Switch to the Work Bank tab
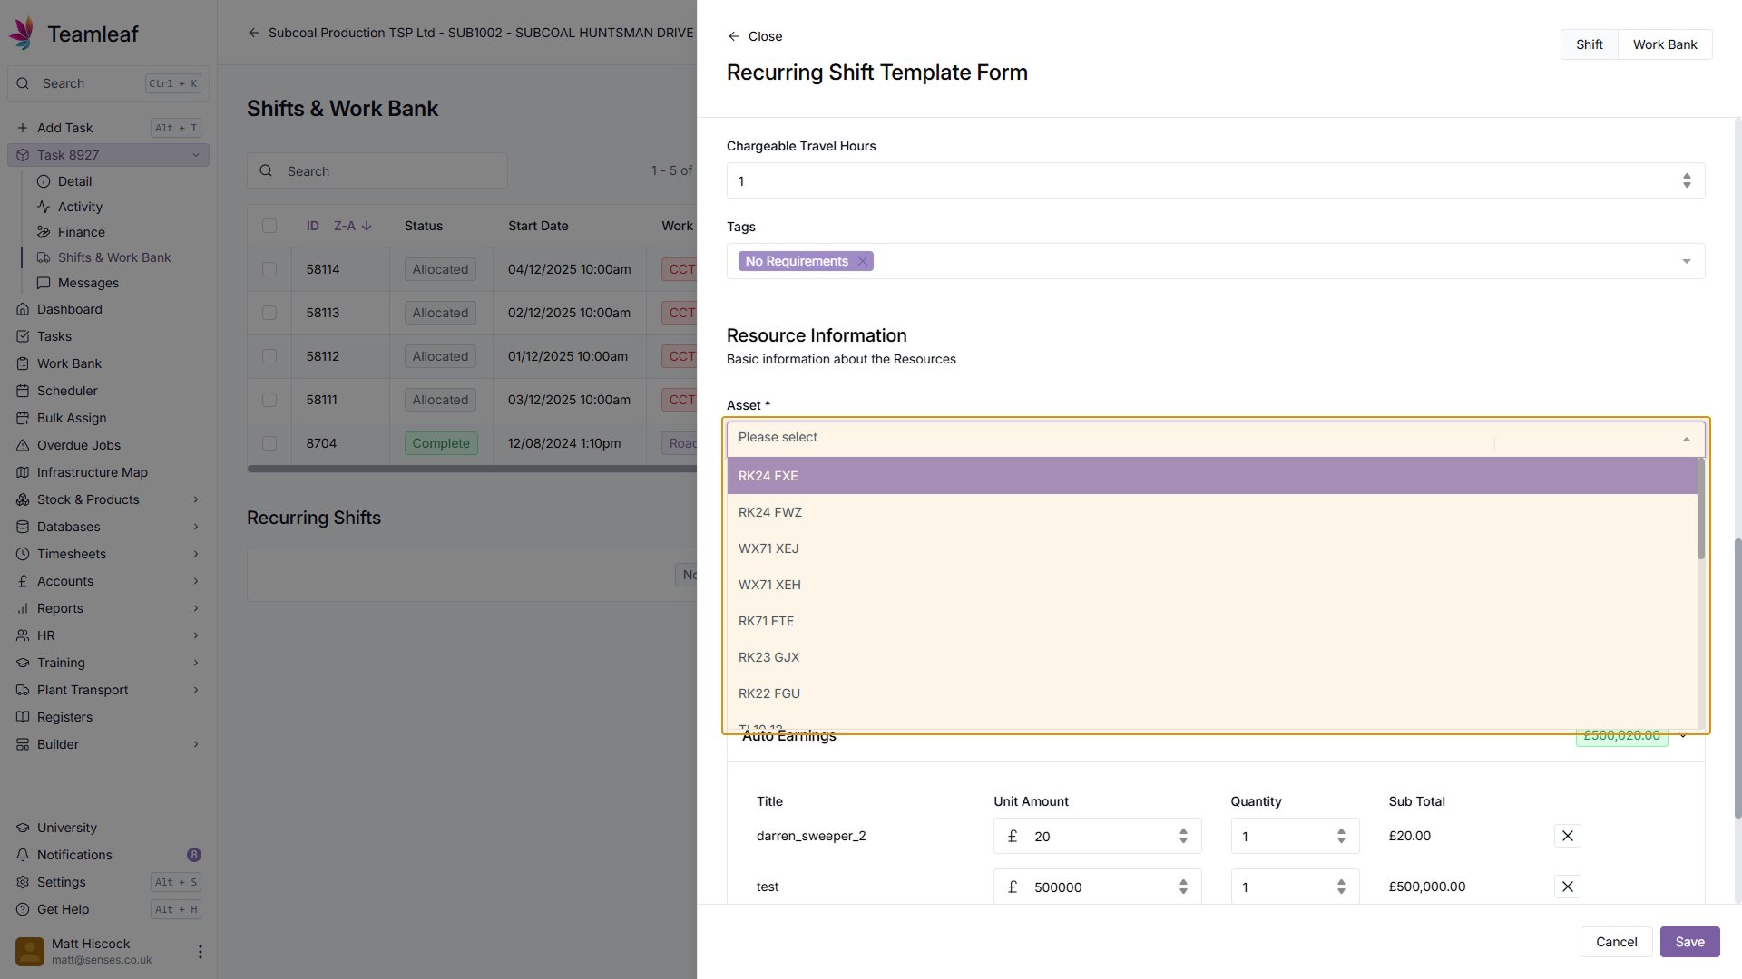The height and width of the screenshot is (979, 1742). click(x=1664, y=44)
